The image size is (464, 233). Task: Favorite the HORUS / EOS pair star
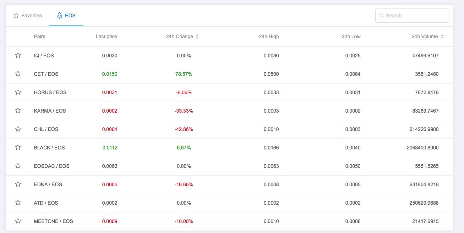point(18,92)
